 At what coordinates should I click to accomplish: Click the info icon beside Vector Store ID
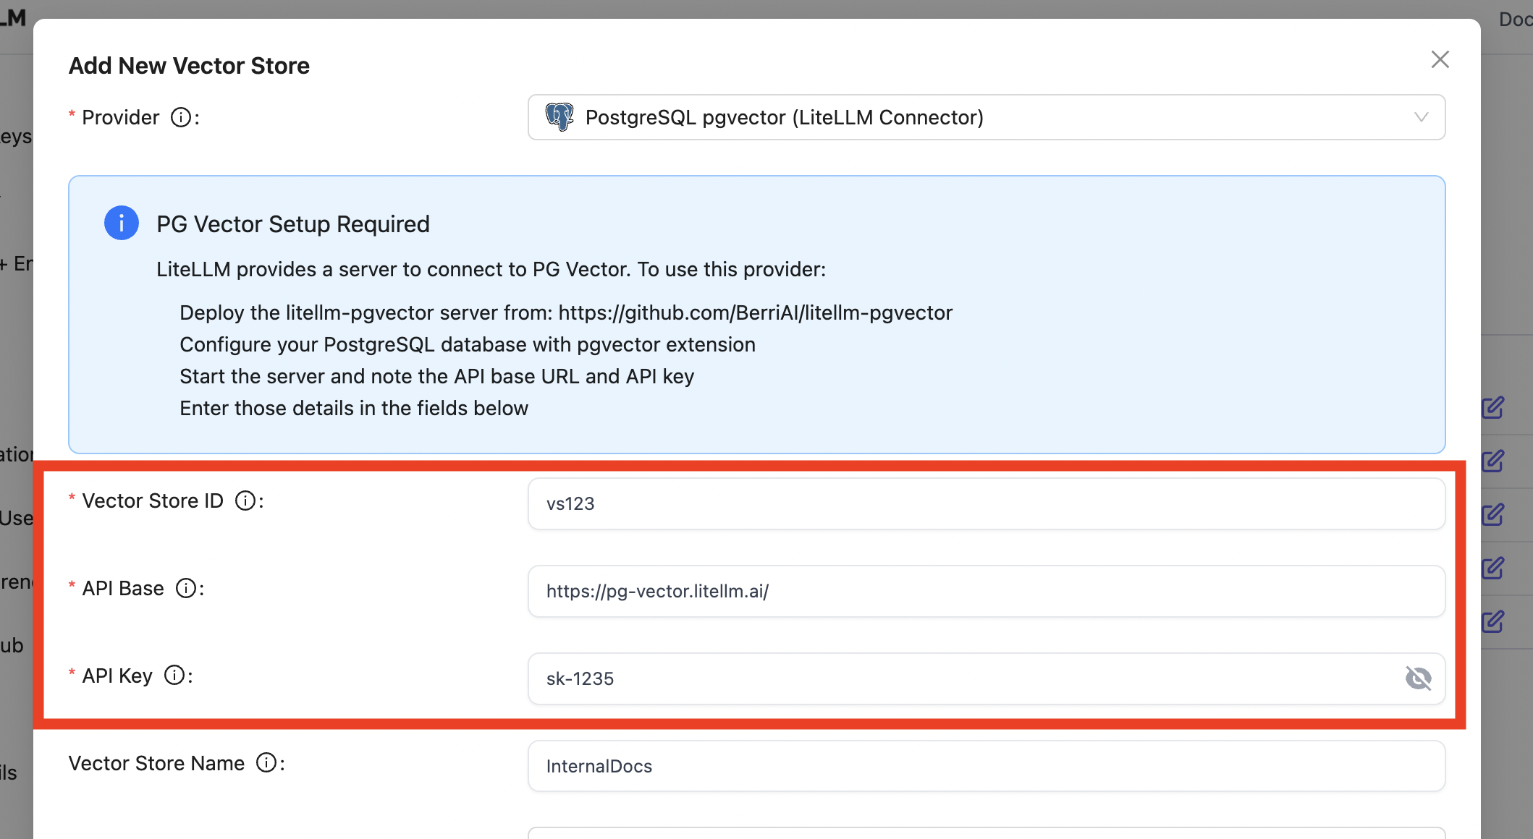pyautogui.click(x=245, y=501)
